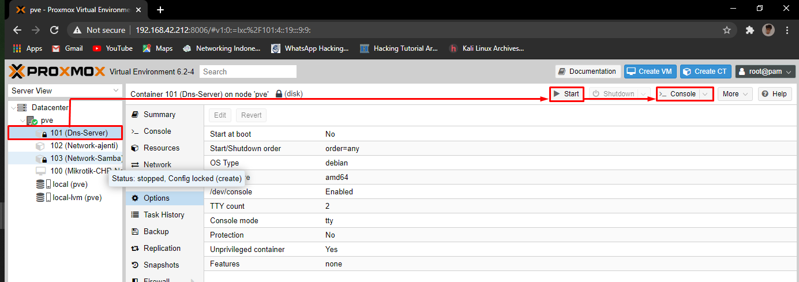This screenshot has width=799, height=282.
Task: Open Hacking Tutorial bookmark
Action: [399, 48]
